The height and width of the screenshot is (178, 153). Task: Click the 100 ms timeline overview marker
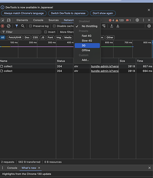pos(14,43)
